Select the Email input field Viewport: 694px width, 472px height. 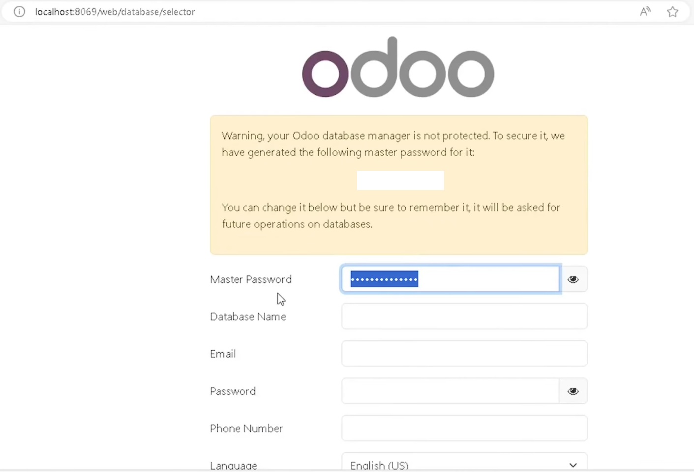[464, 354]
